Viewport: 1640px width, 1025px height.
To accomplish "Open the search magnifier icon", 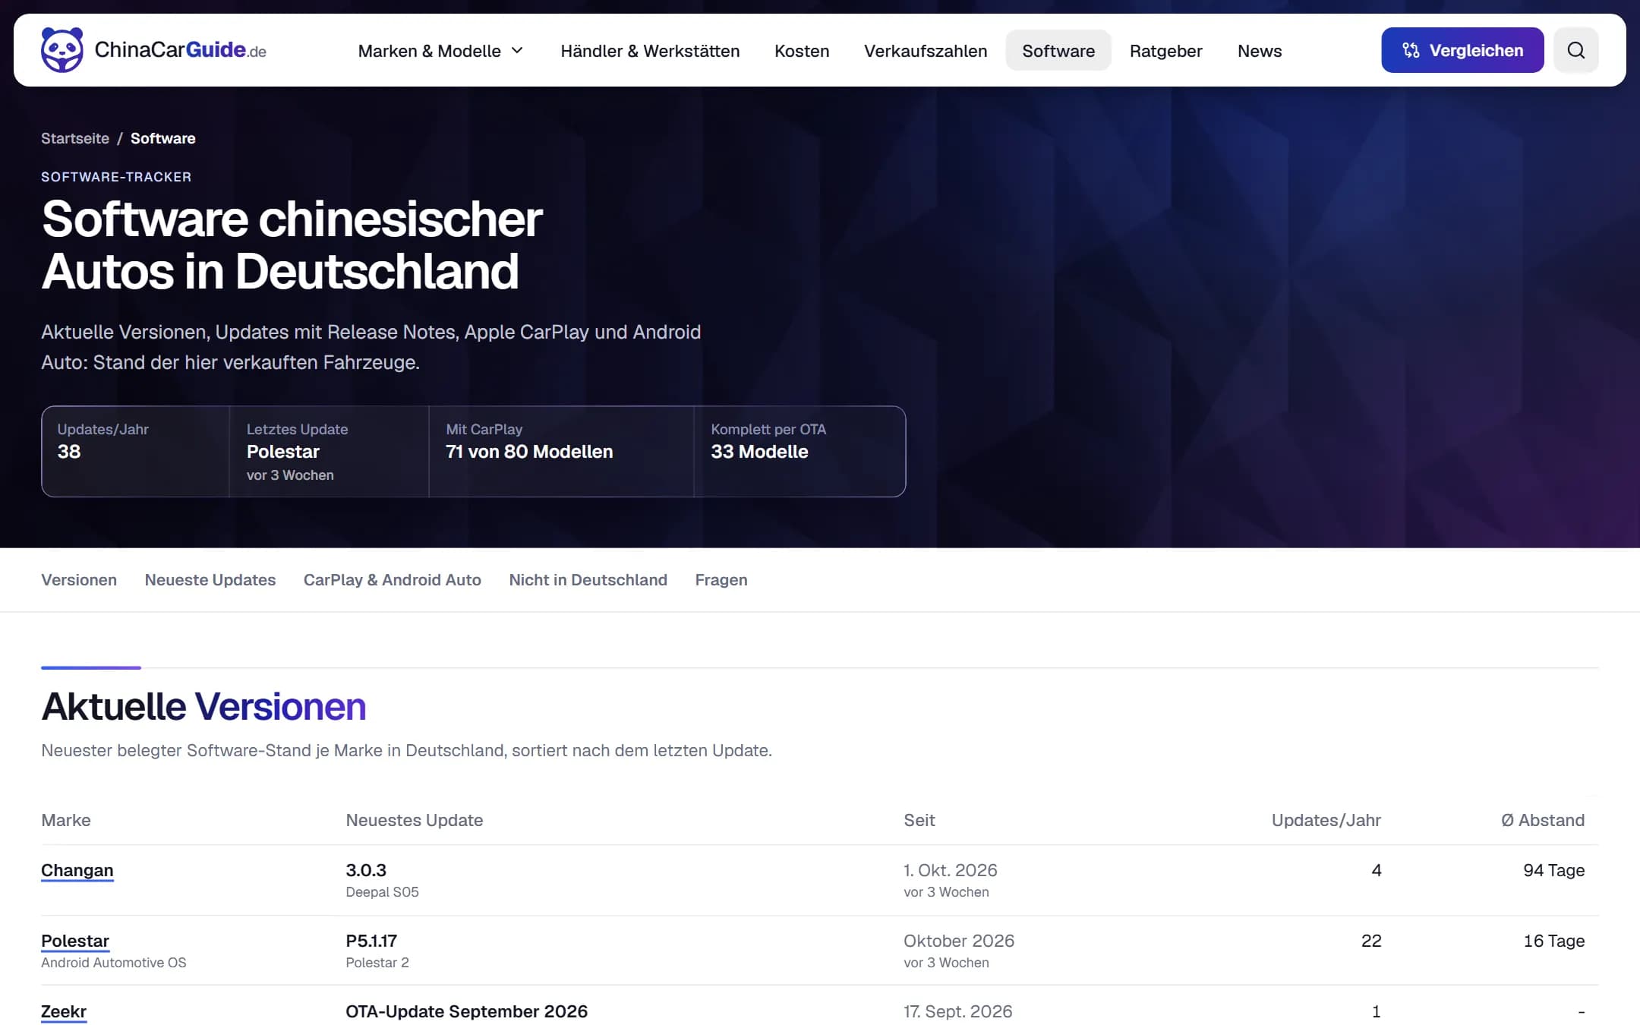I will [1576, 50].
